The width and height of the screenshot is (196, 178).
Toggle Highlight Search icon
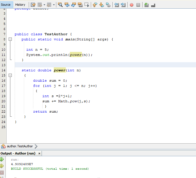(80, 5)
